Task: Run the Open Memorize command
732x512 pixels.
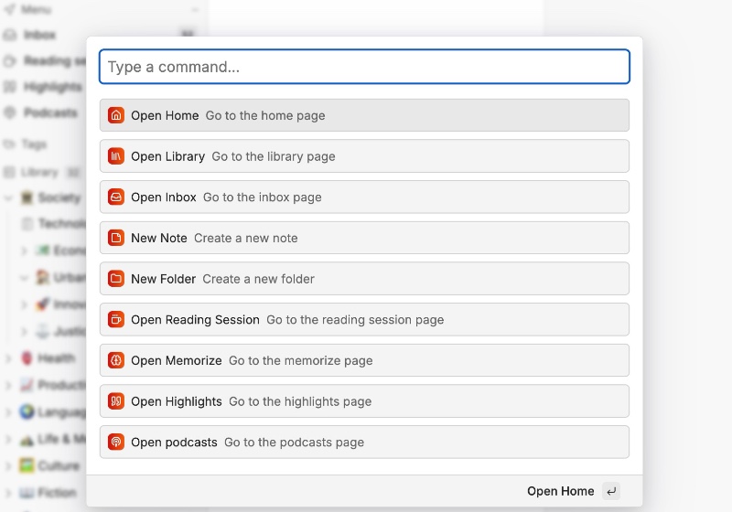Action: click(x=364, y=360)
